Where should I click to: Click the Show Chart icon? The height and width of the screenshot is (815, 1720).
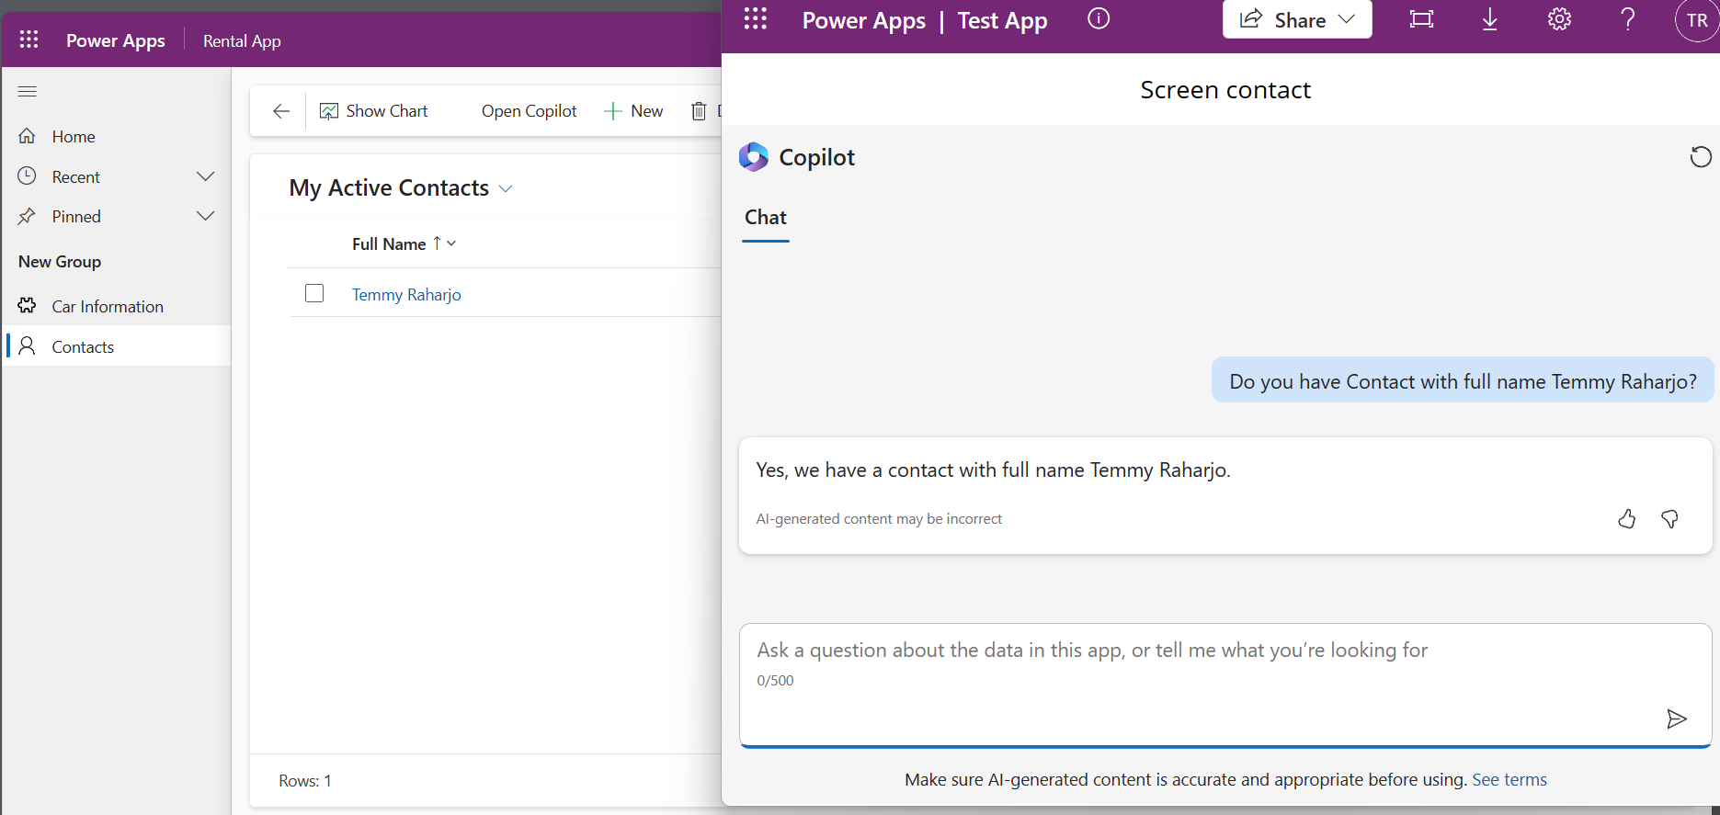[328, 111]
